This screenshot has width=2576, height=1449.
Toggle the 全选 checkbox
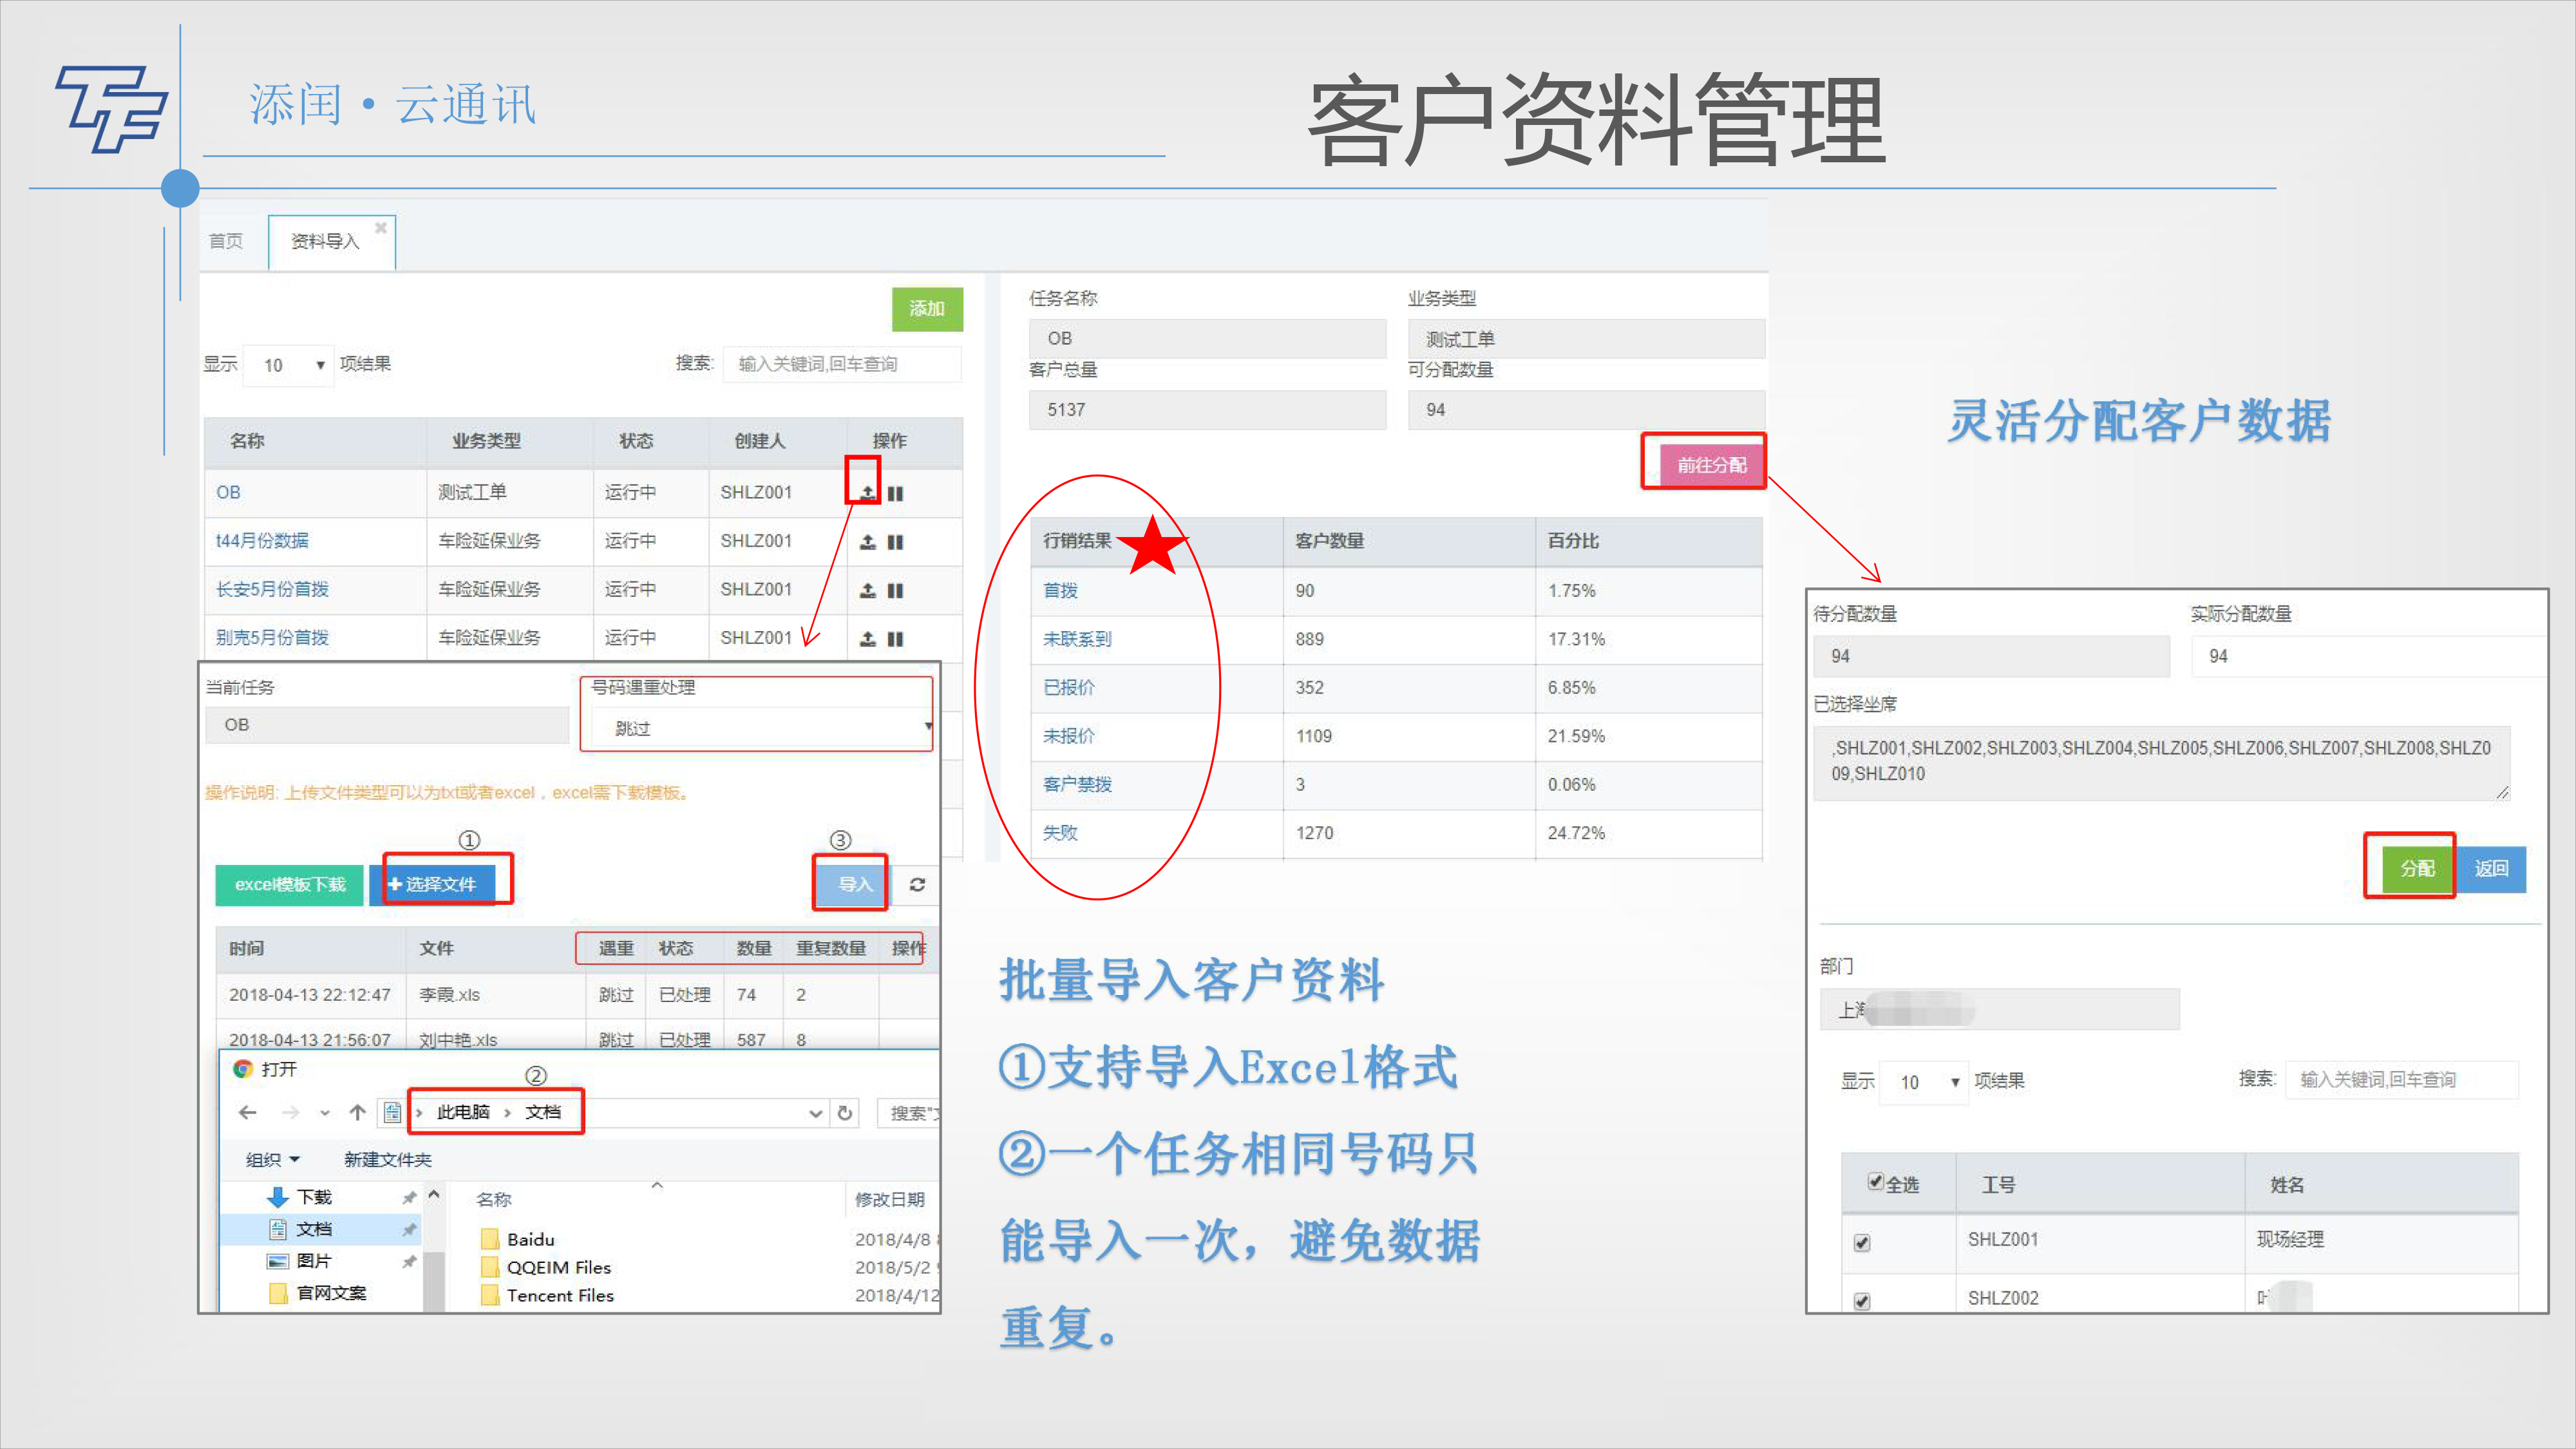(1875, 1181)
